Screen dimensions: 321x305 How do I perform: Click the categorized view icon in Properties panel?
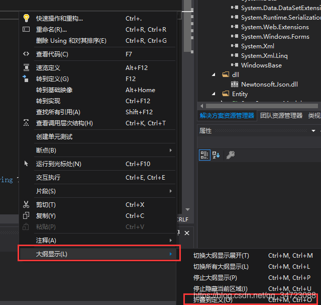tap(204, 155)
